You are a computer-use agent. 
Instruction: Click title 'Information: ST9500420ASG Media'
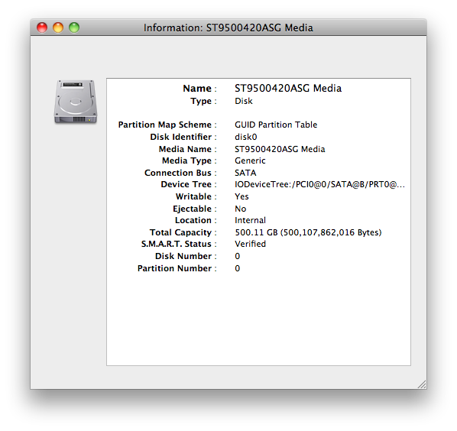coord(228,28)
